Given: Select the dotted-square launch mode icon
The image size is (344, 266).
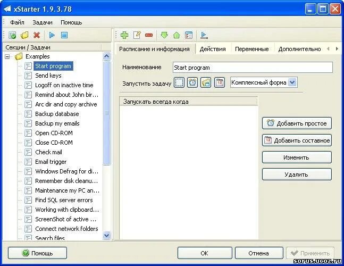Looking at the screenshot, I should point(179,83).
